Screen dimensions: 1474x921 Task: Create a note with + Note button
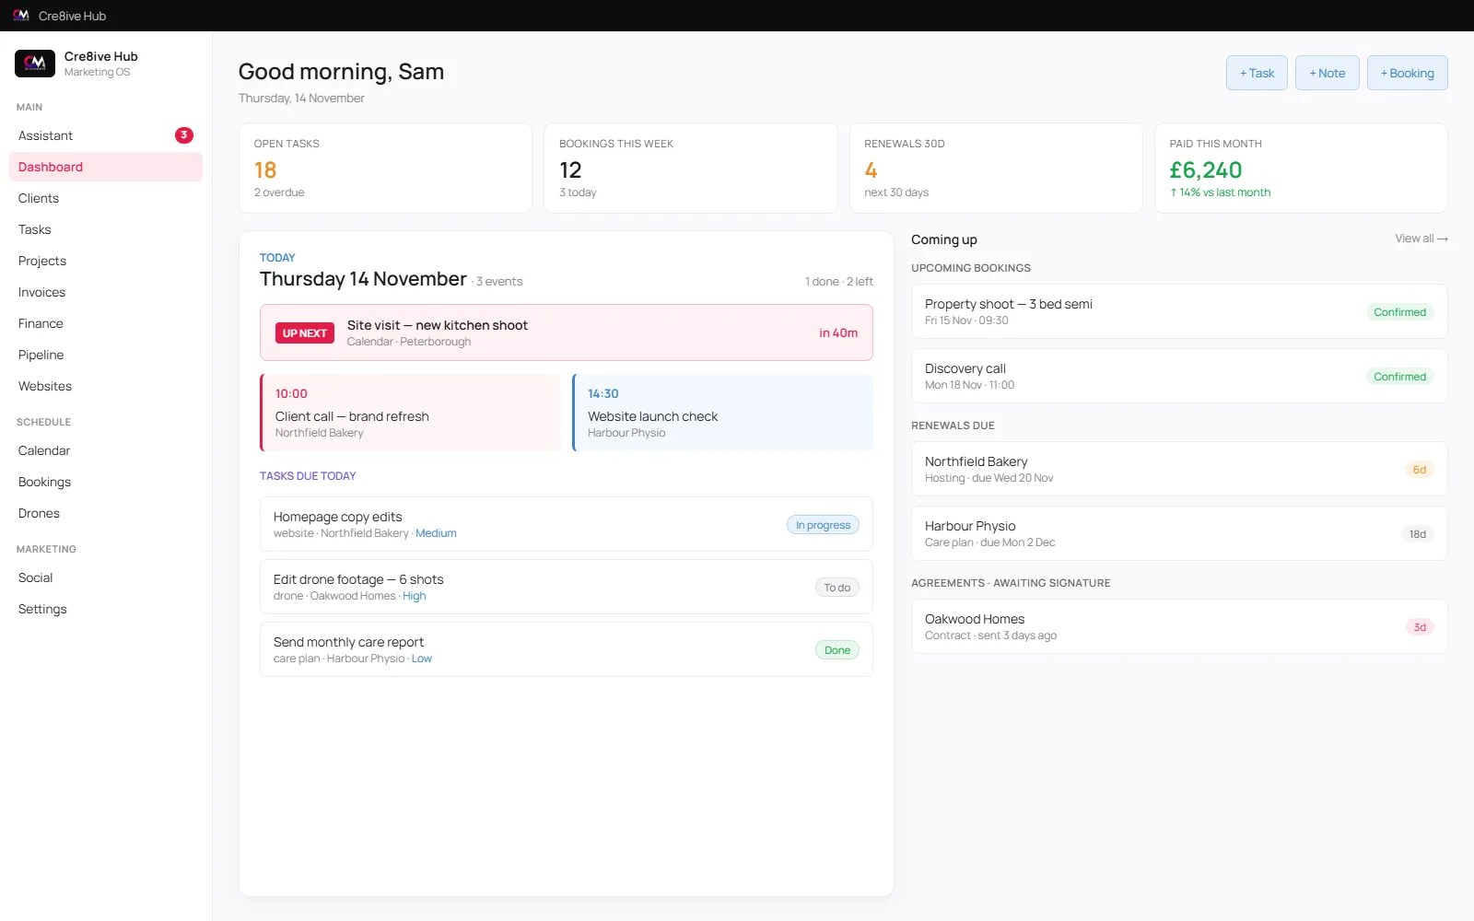click(1327, 73)
